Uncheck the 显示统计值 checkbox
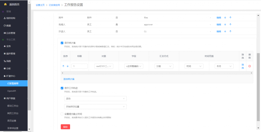 click(62, 43)
